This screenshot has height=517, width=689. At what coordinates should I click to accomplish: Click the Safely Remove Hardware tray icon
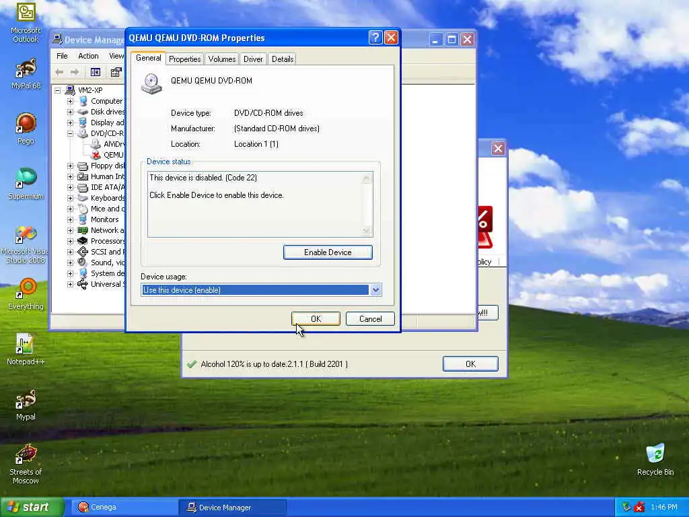coord(626,508)
